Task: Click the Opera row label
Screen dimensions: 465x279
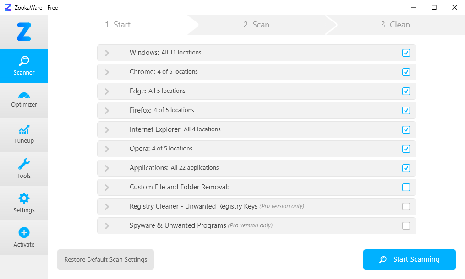Action: (x=140, y=149)
